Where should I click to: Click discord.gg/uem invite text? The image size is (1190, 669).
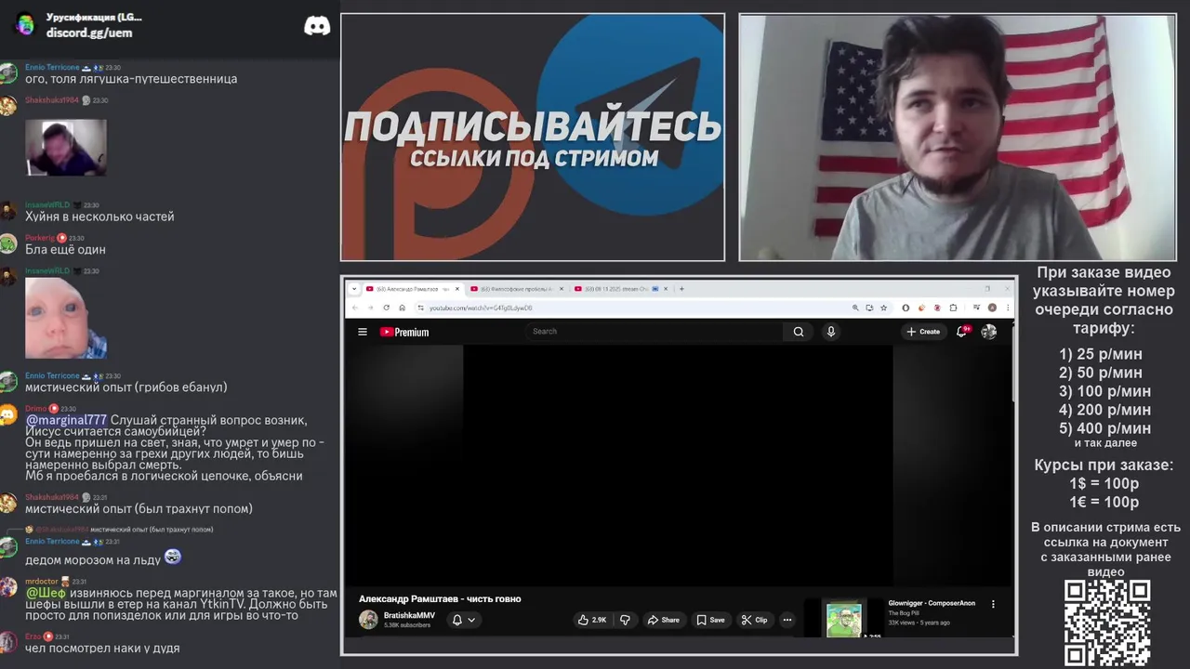pyautogui.click(x=89, y=33)
